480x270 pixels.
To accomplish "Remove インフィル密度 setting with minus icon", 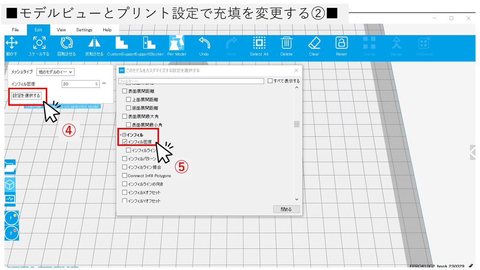I will [104, 84].
